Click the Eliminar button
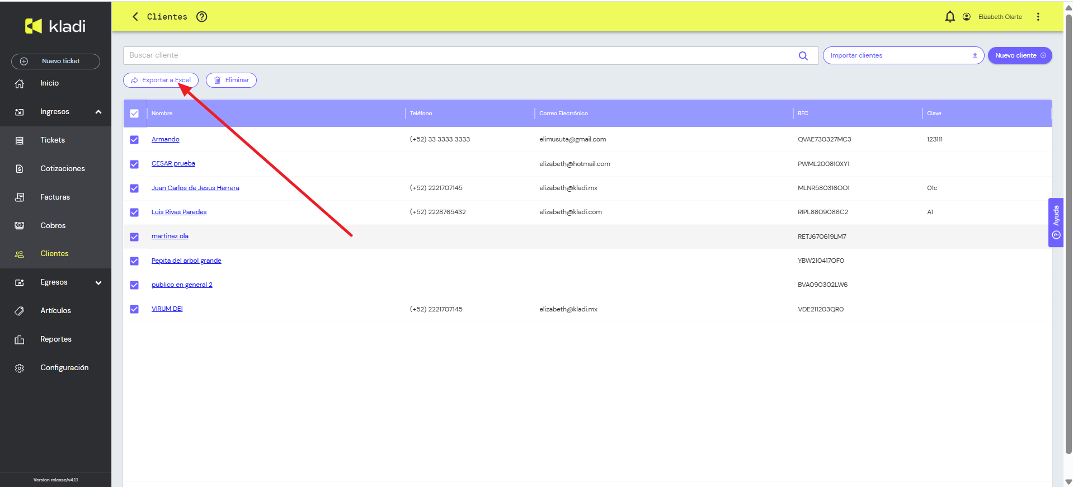The width and height of the screenshot is (1073, 487). (231, 80)
